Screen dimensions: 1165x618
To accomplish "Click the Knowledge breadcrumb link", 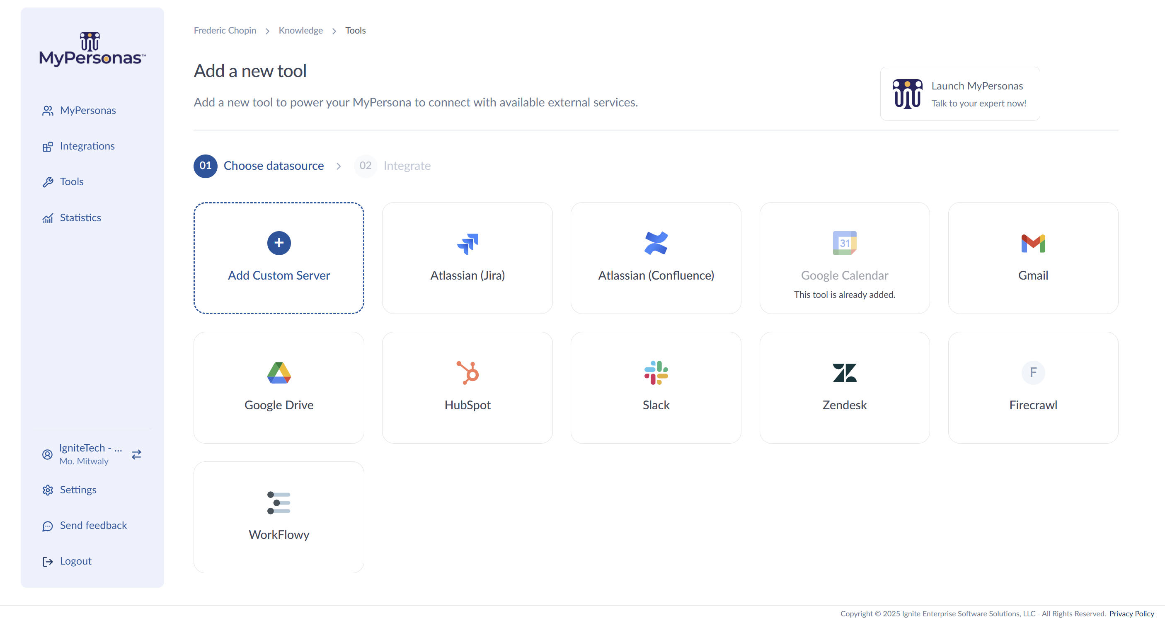I will pyautogui.click(x=301, y=30).
